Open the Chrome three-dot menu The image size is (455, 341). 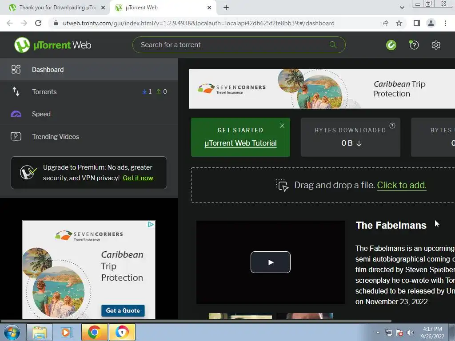445,23
